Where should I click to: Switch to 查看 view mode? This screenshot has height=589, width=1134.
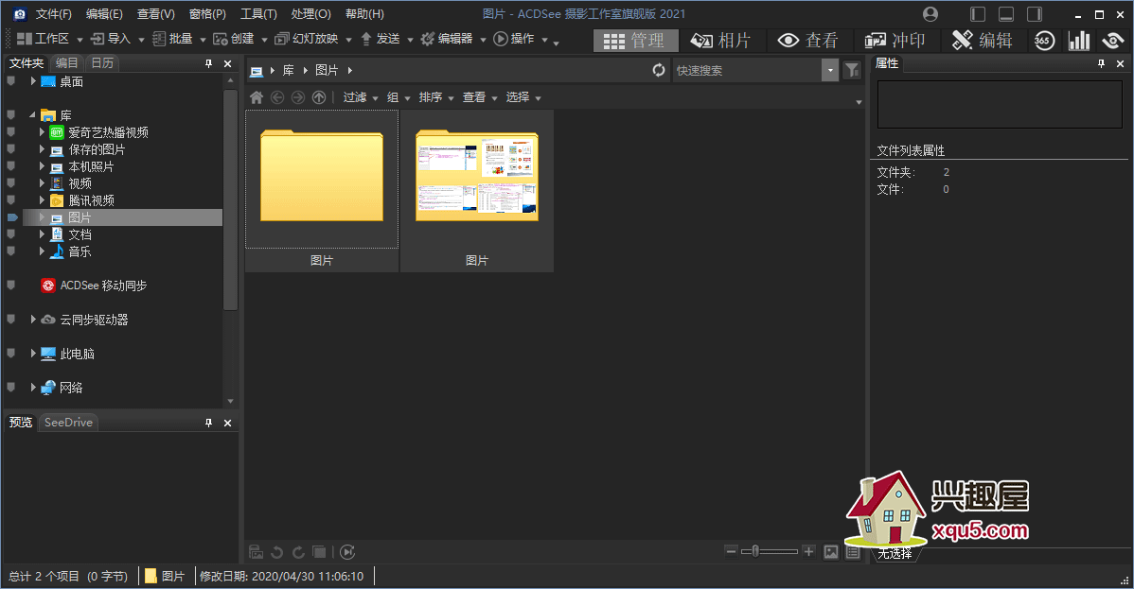click(808, 41)
